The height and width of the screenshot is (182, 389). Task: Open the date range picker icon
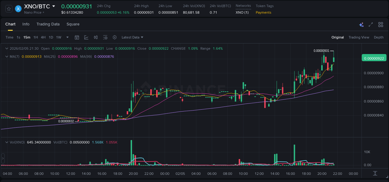[77, 37]
